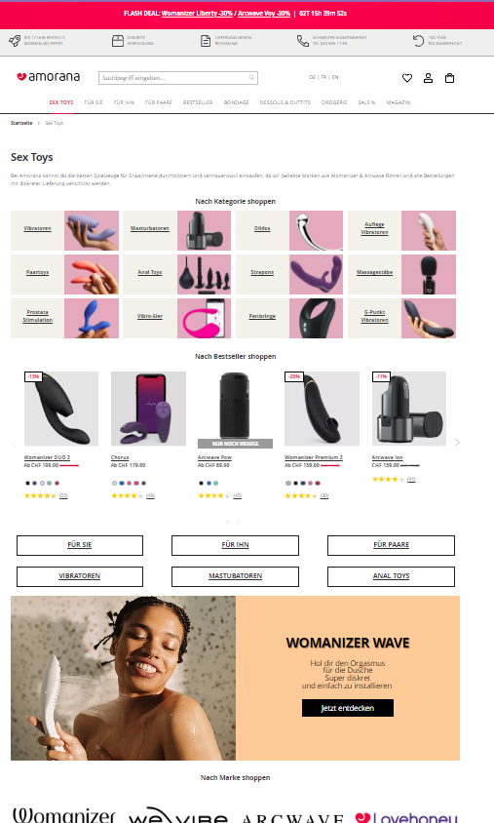494x823 pixels.
Task: Open the Bestseller menu item
Action: pyautogui.click(x=198, y=102)
